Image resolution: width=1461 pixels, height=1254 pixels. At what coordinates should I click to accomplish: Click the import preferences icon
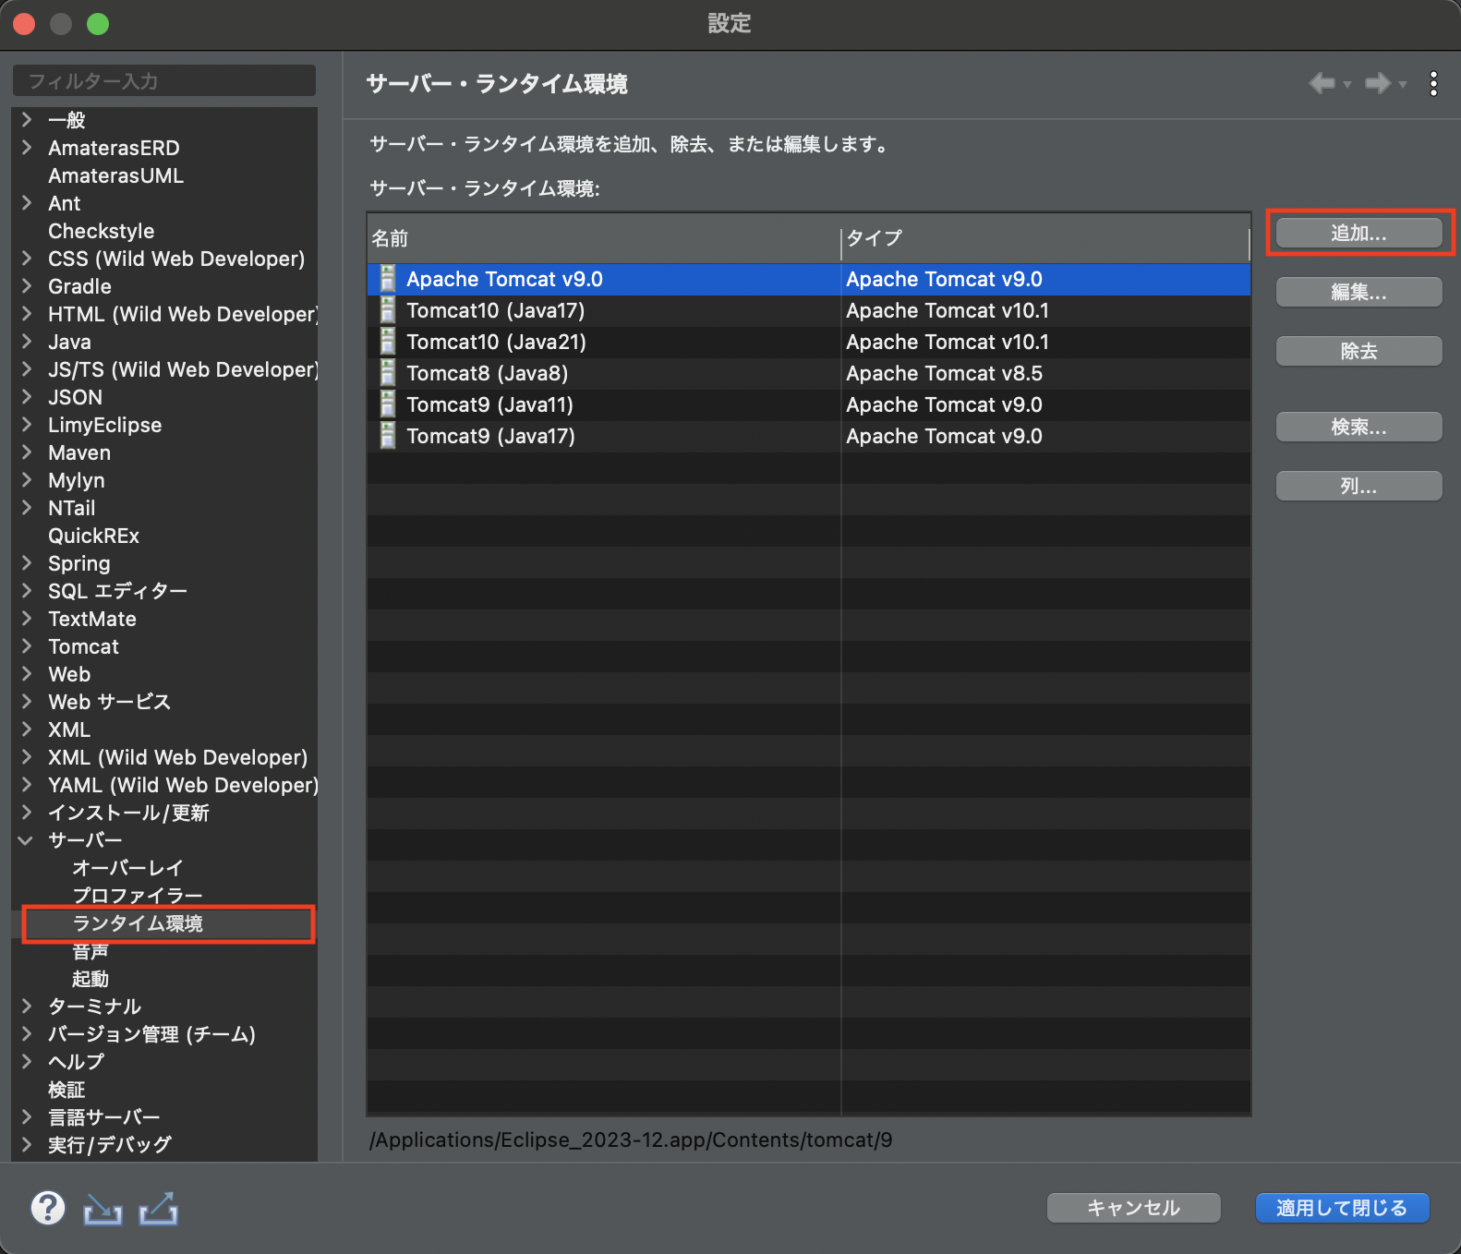point(103,1209)
